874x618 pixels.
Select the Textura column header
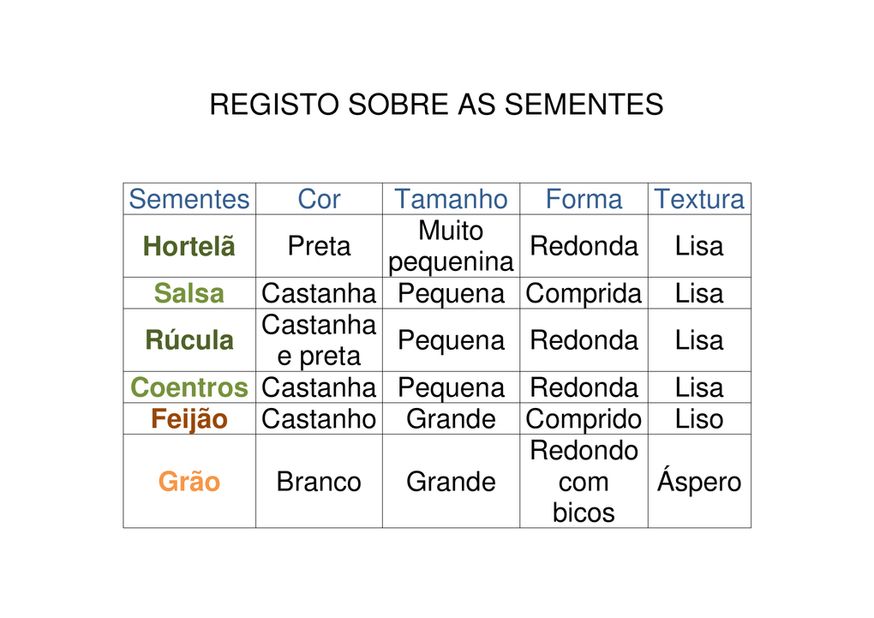point(699,200)
